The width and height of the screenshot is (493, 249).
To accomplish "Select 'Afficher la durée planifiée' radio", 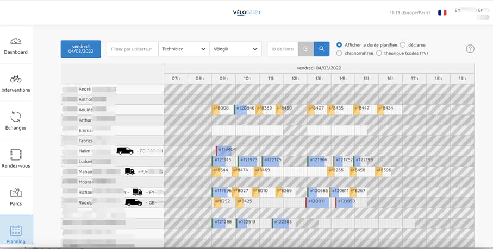I will pyautogui.click(x=339, y=45).
